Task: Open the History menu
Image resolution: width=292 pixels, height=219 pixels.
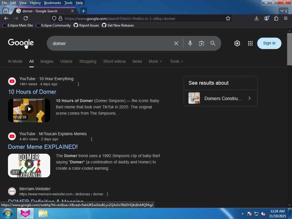Action: pyautogui.click(x=35, y=3)
